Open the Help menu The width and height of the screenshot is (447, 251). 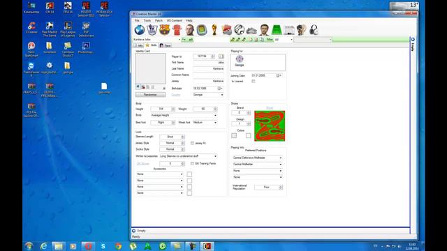coord(189,20)
